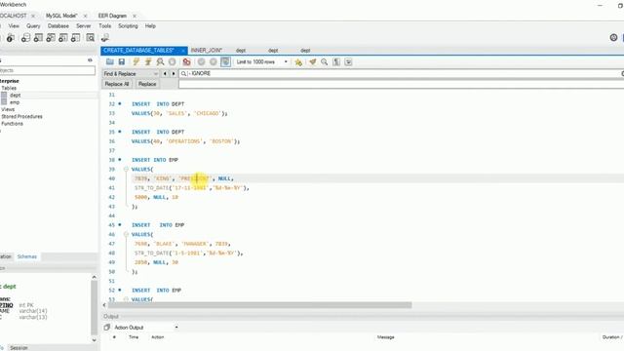
Task: Open the View menu
Action: tap(14, 26)
